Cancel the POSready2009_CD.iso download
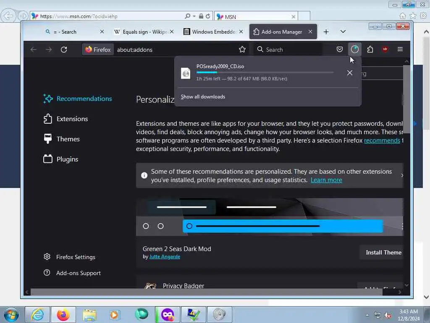430x323 pixels. coord(350,73)
